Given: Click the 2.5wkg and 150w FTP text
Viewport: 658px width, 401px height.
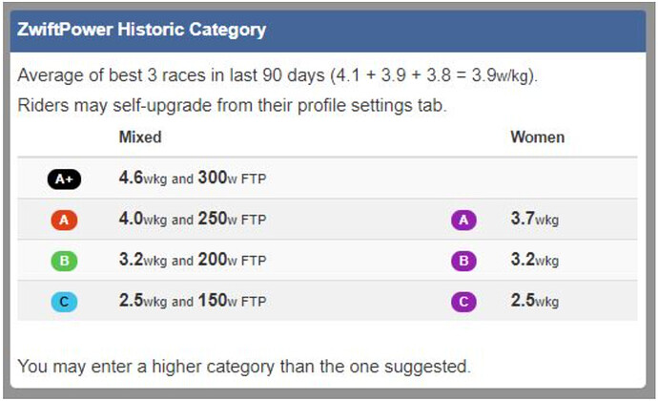Looking at the screenshot, I should 193,301.
